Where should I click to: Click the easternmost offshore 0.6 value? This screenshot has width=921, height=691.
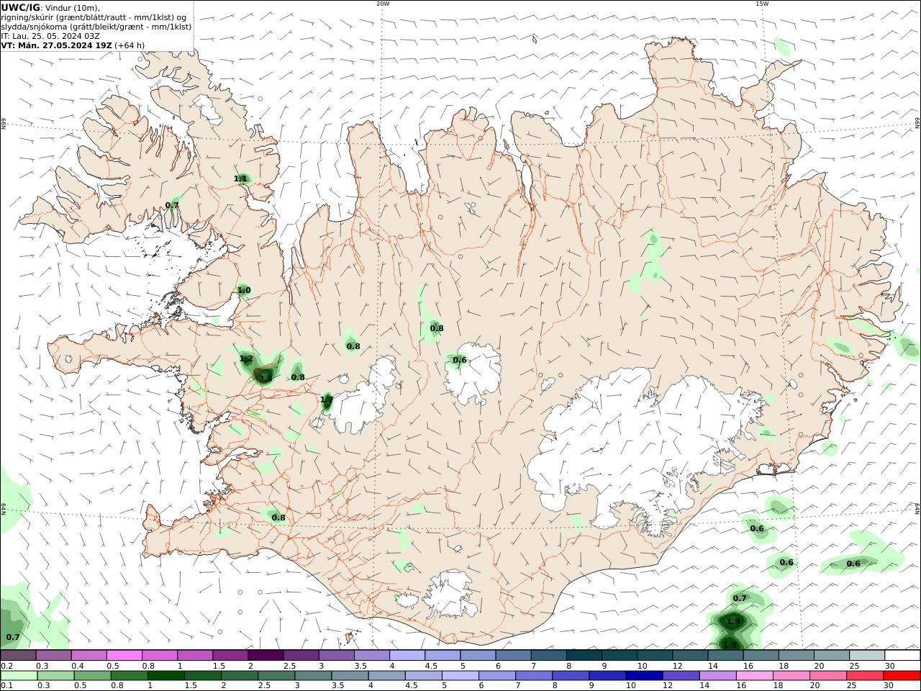tap(853, 564)
